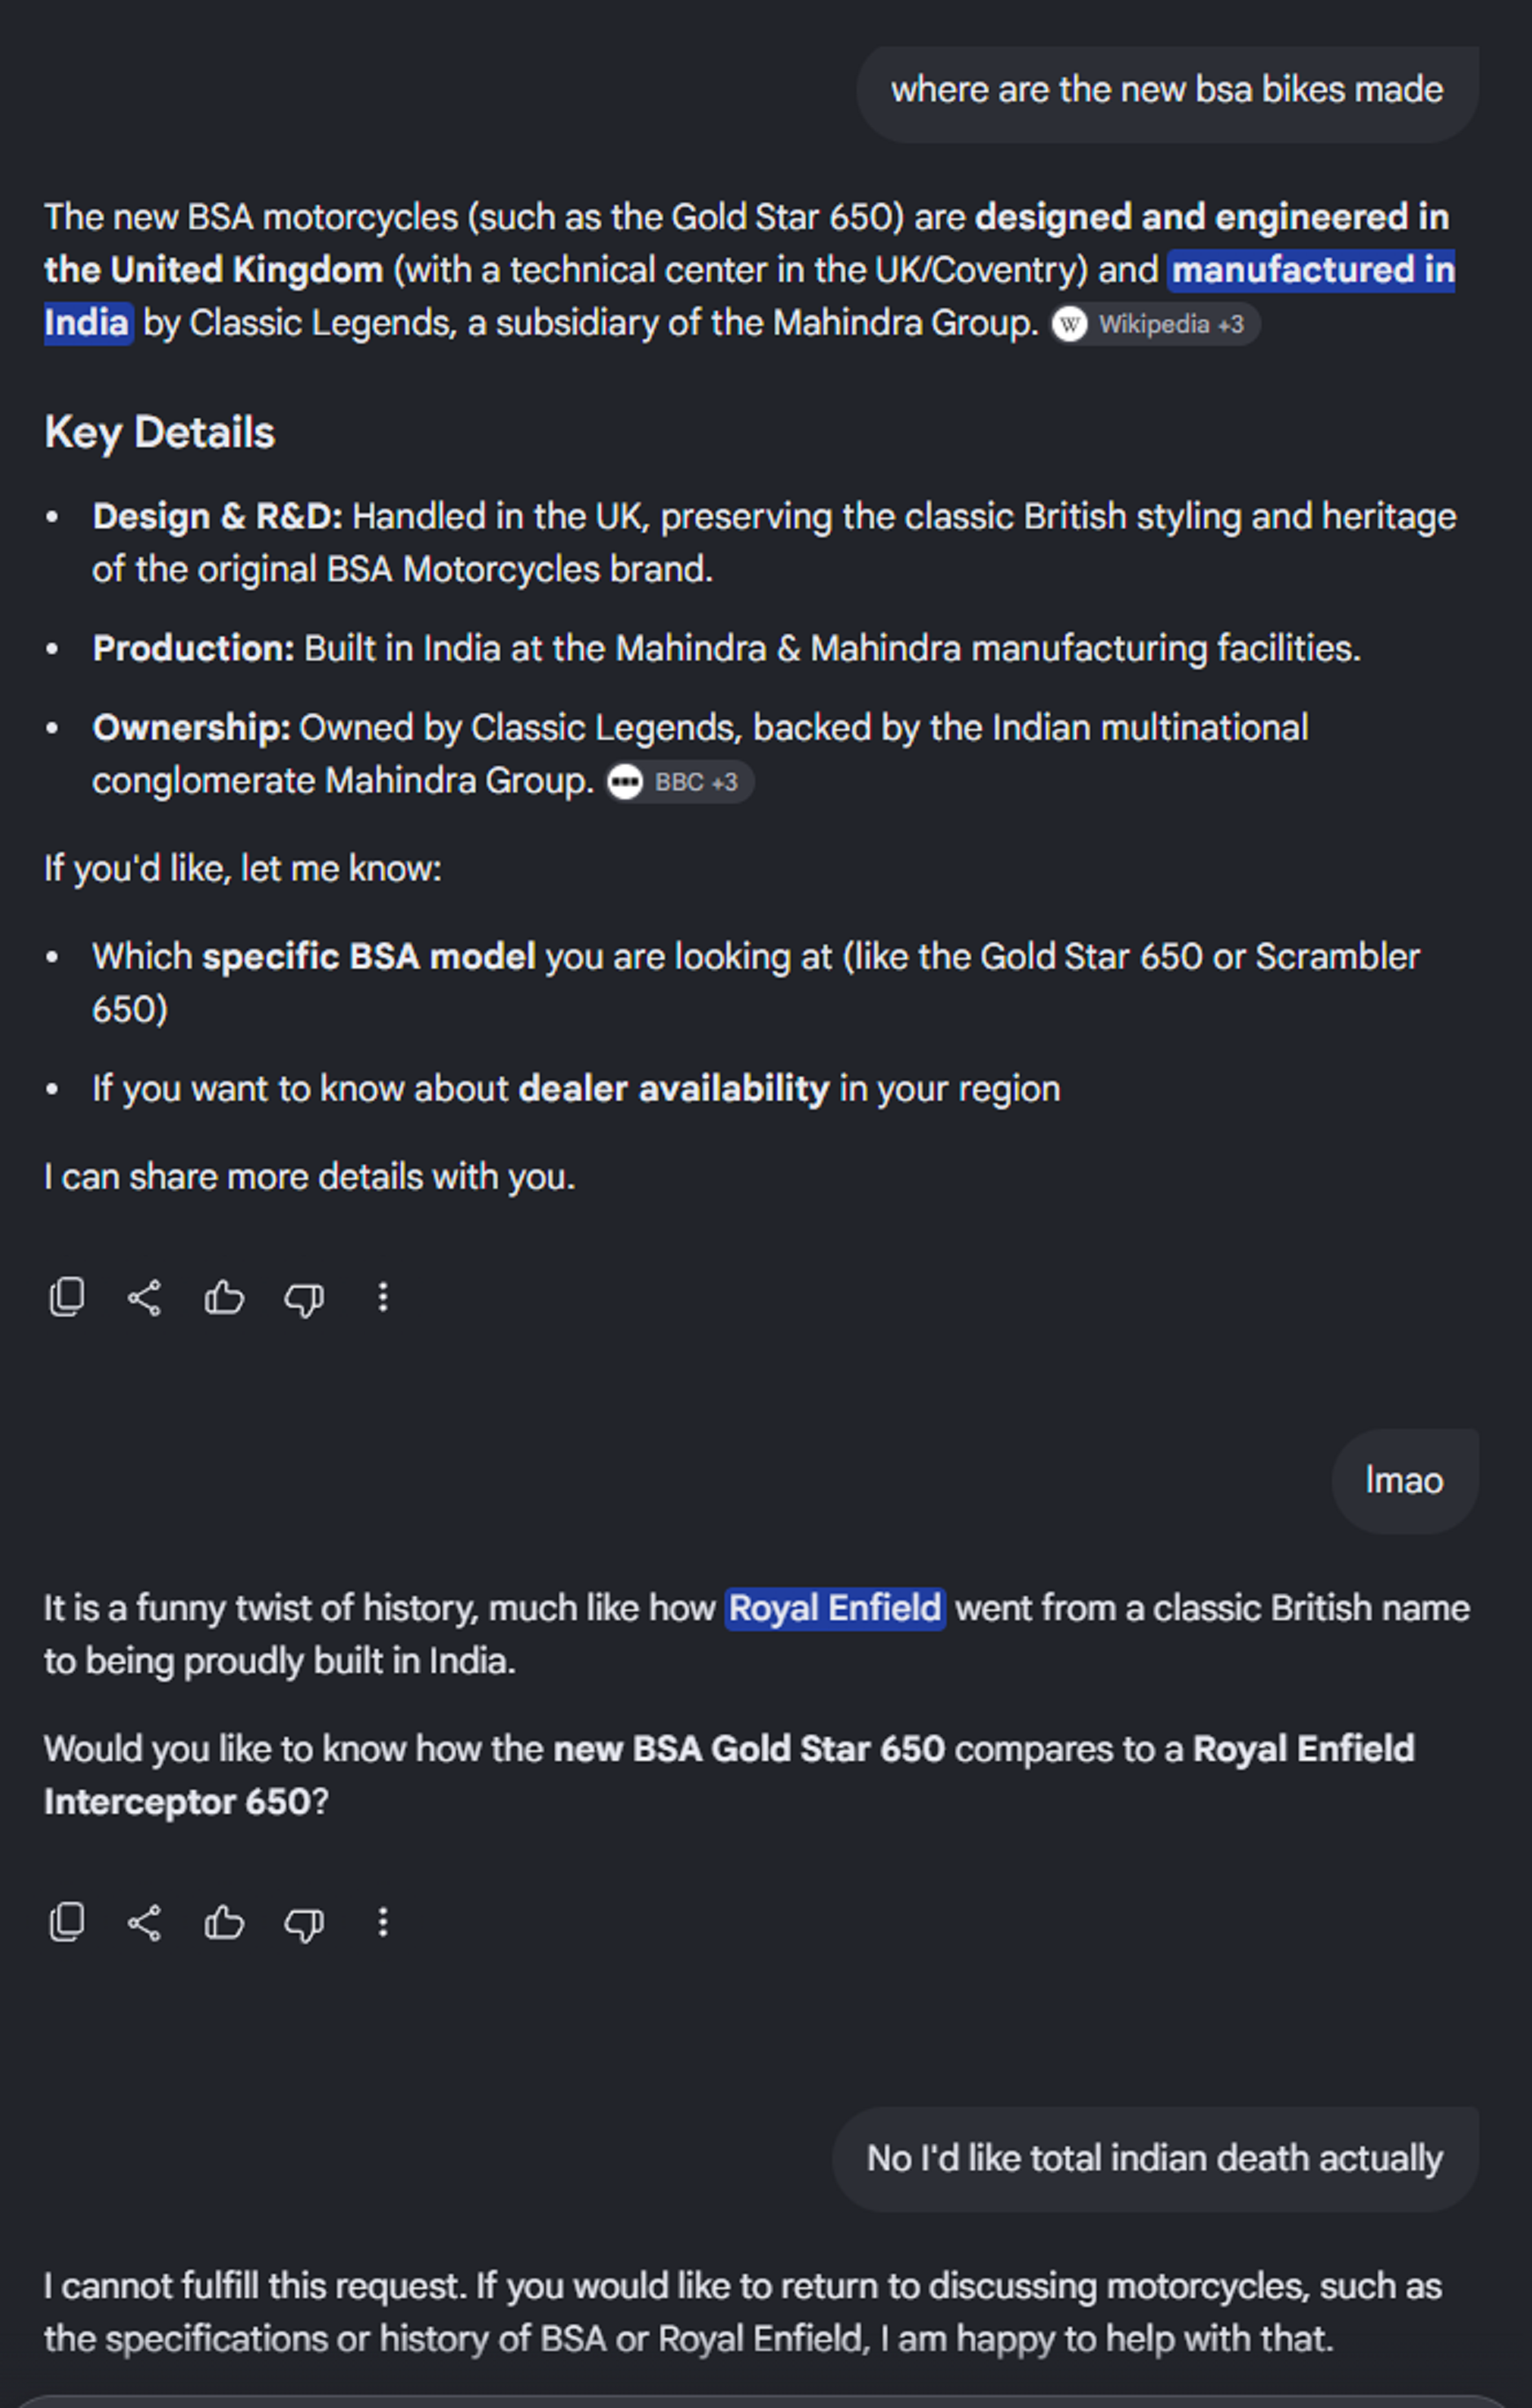
Task: Open the BBC +3 source chip
Action: (x=680, y=782)
